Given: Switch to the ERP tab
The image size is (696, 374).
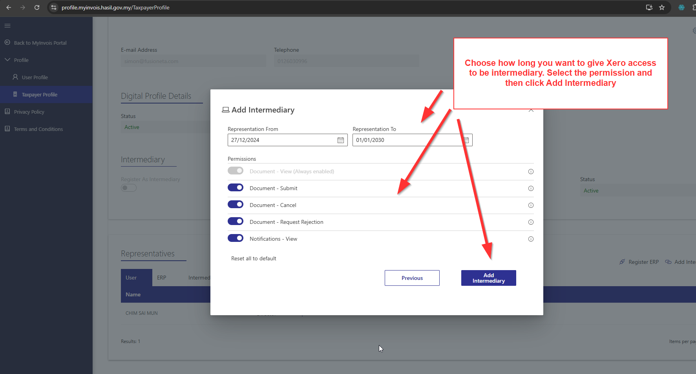Looking at the screenshot, I should [161, 278].
